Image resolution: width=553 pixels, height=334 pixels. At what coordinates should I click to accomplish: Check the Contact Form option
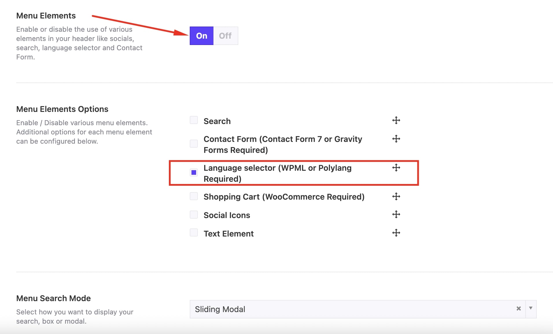tap(193, 143)
